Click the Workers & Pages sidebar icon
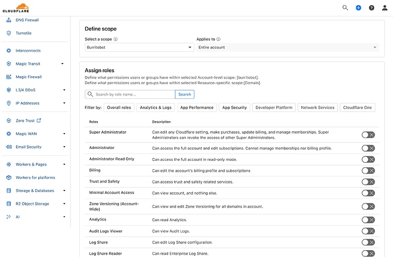This screenshot has width=393, height=257. click(x=9, y=164)
